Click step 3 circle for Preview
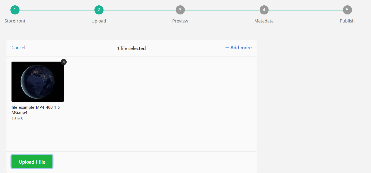 tap(180, 10)
